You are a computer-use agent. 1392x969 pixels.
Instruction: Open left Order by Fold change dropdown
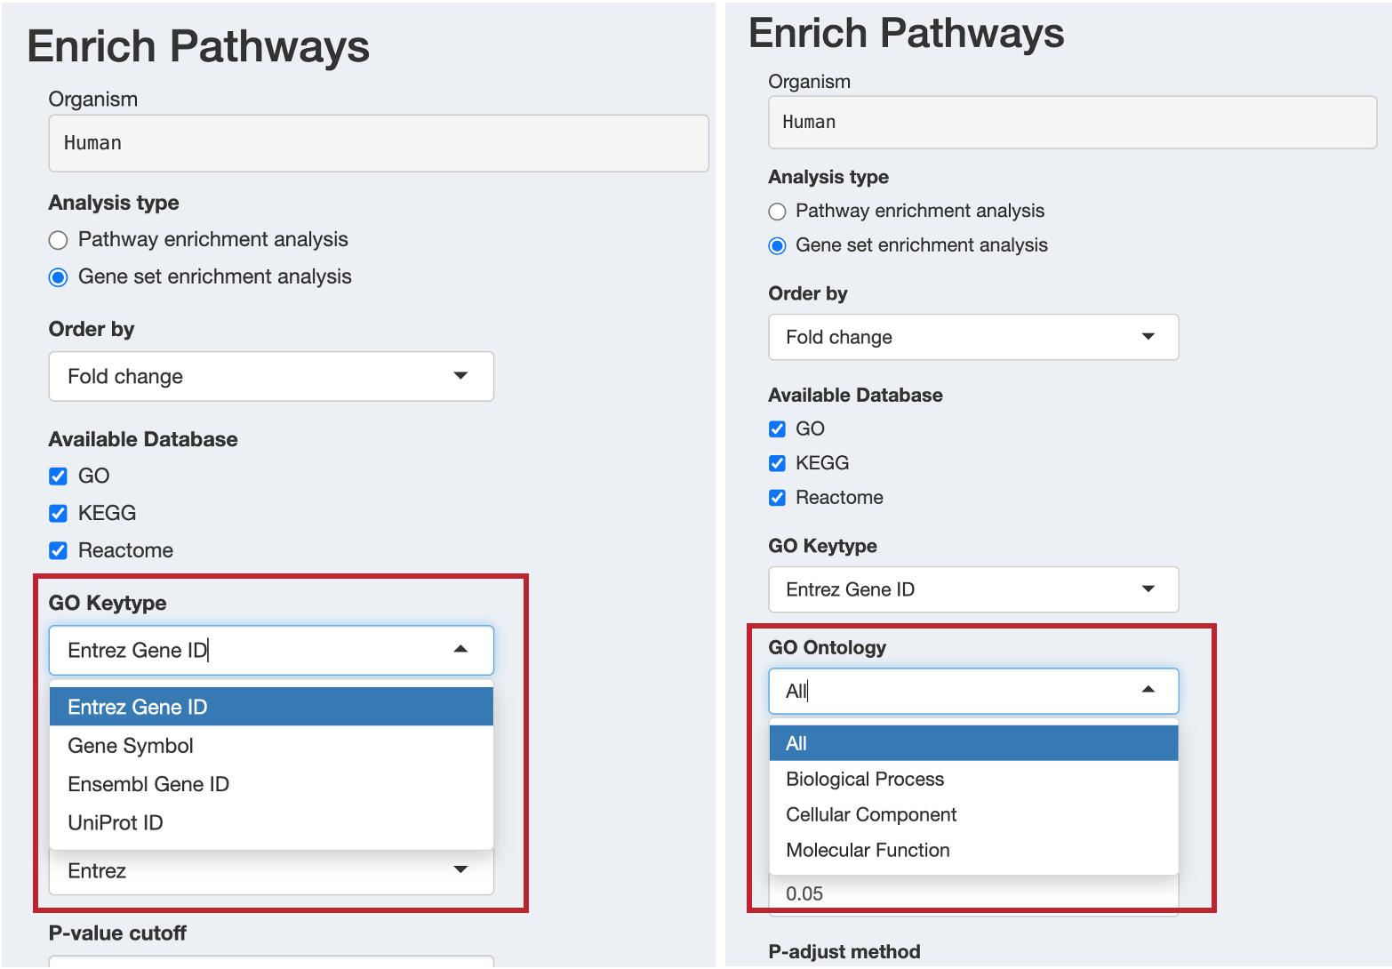[x=271, y=376]
